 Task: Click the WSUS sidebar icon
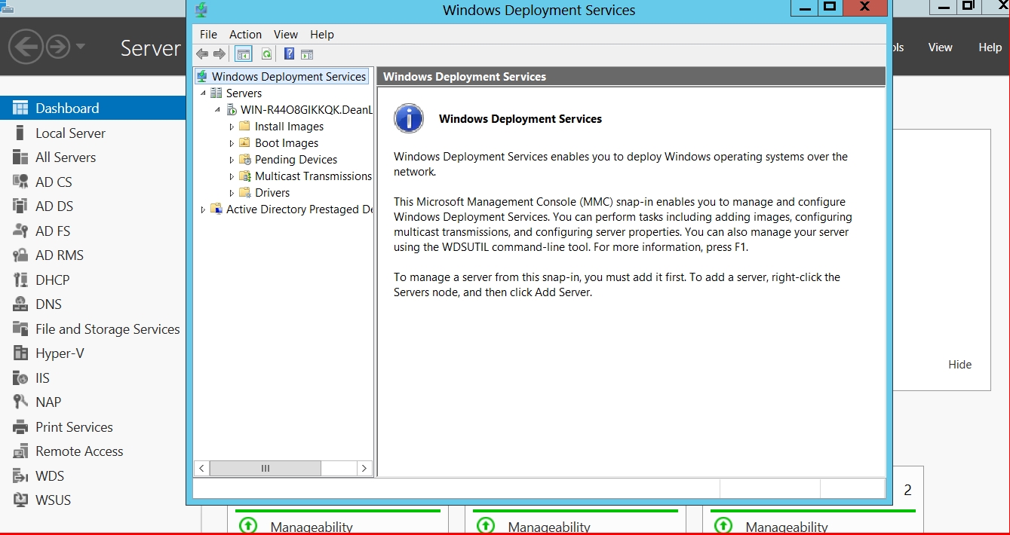click(20, 500)
